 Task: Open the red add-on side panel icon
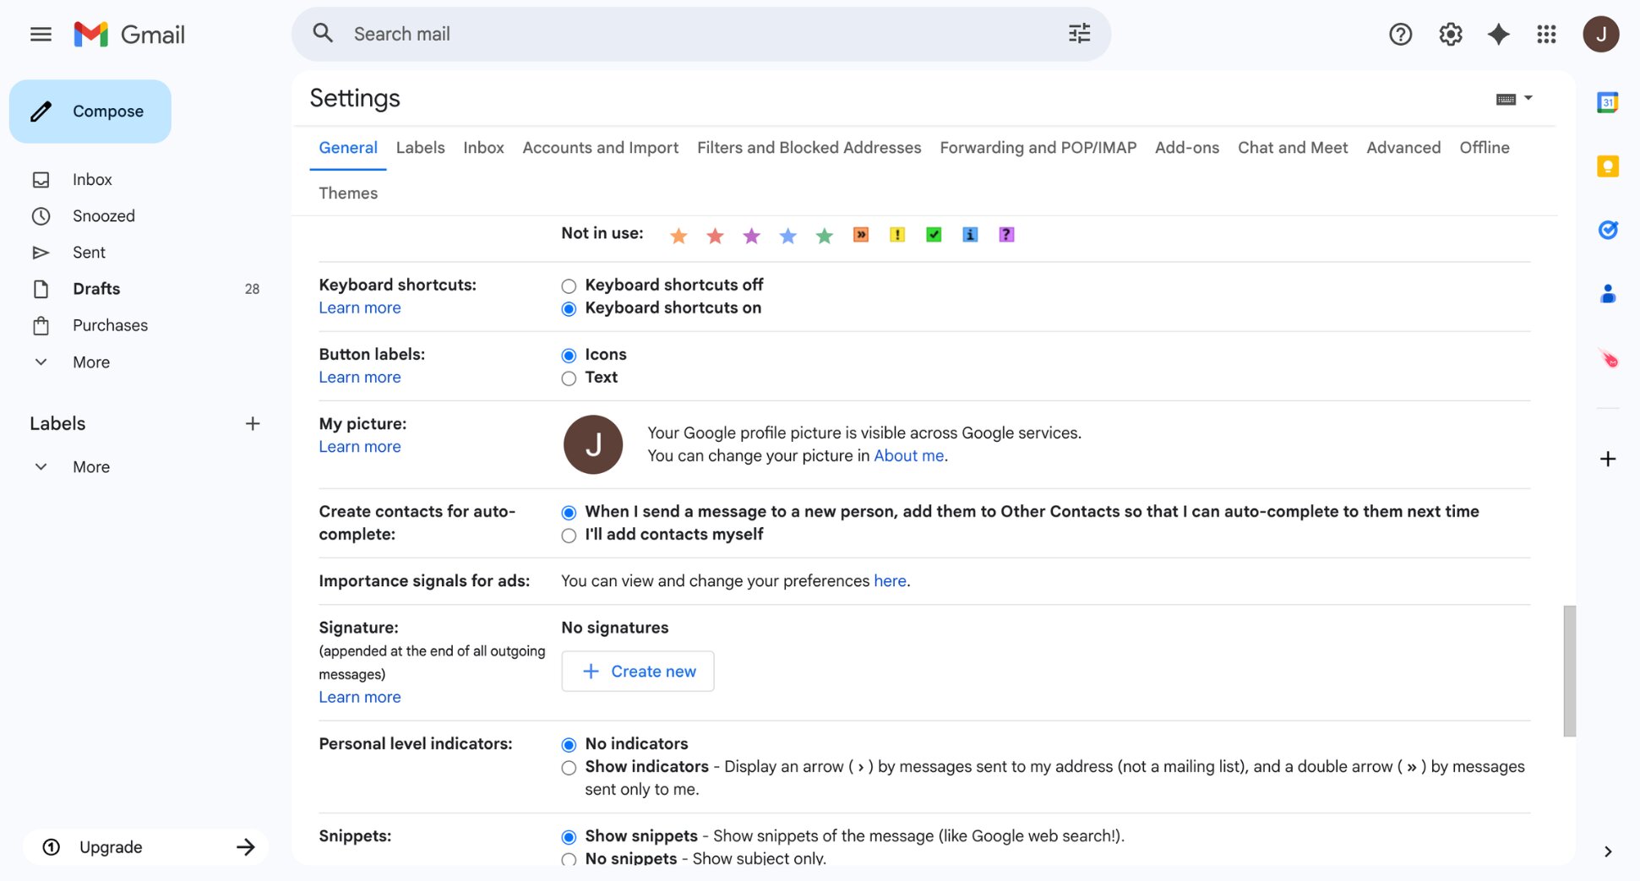click(x=1608, y=359)
